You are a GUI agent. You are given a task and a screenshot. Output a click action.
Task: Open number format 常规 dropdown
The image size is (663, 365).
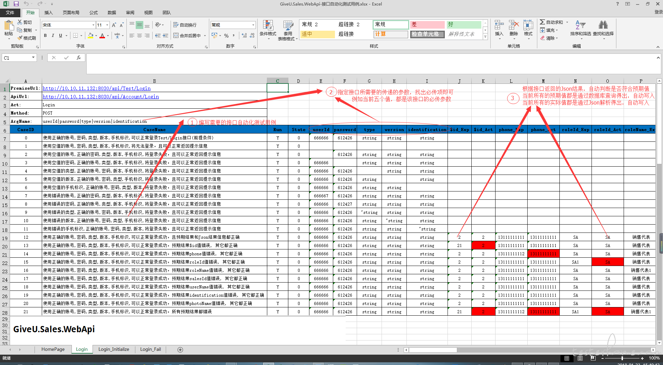(253, 25)
